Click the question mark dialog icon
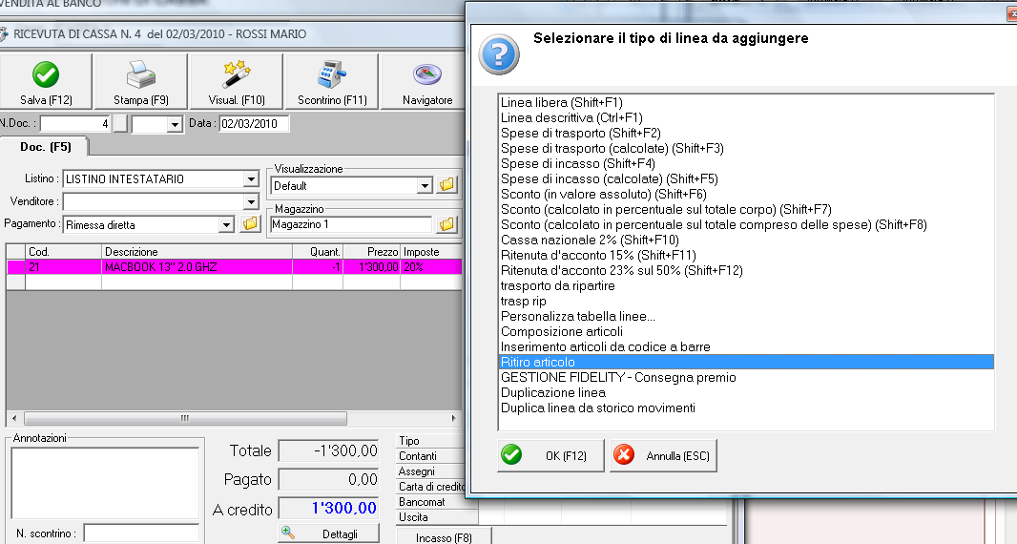The image size is (1017, 544). 499,54
